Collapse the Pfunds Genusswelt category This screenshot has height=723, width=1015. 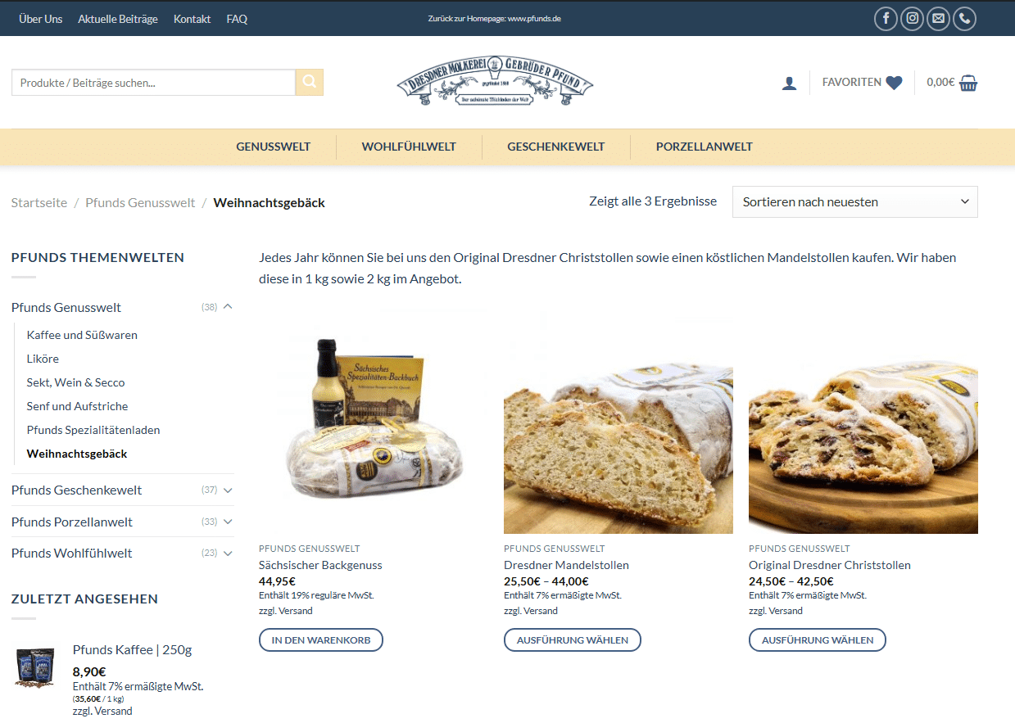click(x=228, y=307)
